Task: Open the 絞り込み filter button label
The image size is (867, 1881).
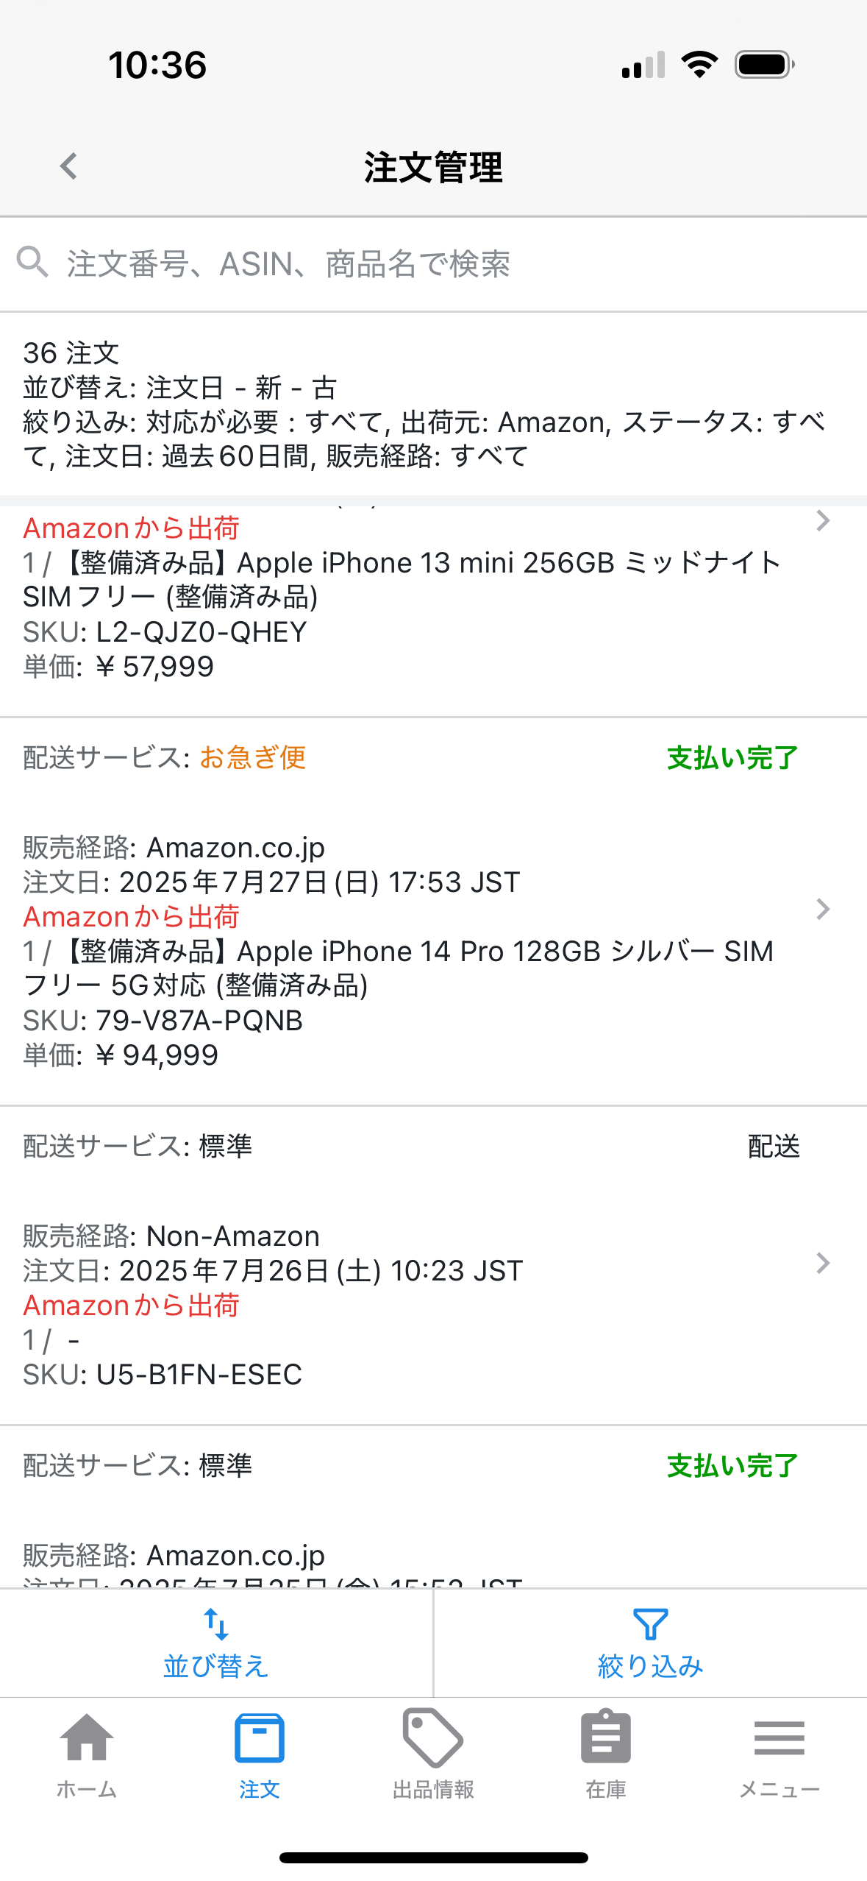Action: click(650, 1666)
